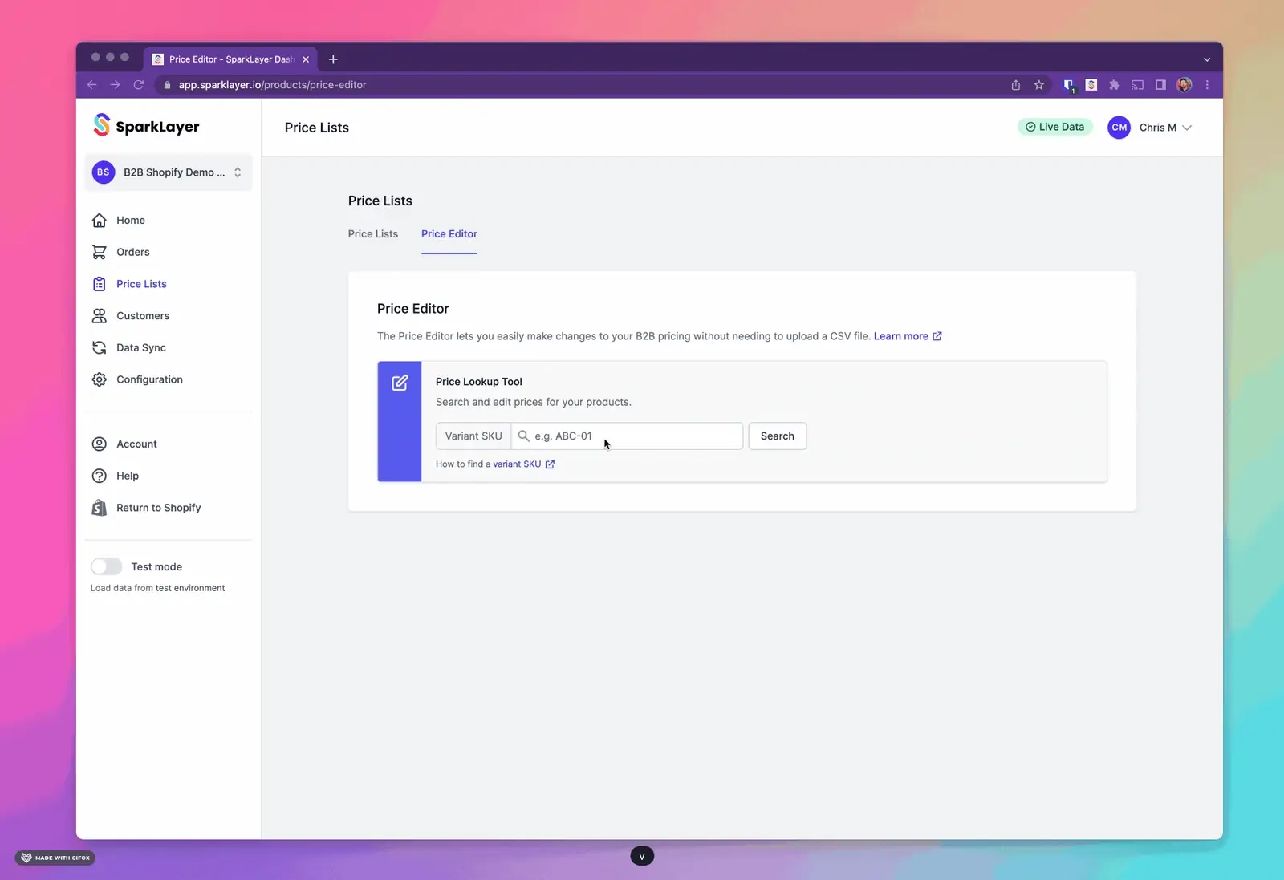Click the CM user avatar
Image resolution: width=1284 pixels, height=880 pixels.
coord(1119,128)
